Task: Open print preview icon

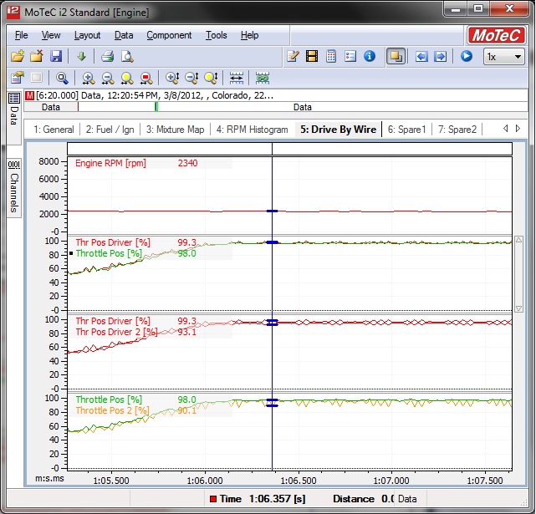Action: coord(127,56)
